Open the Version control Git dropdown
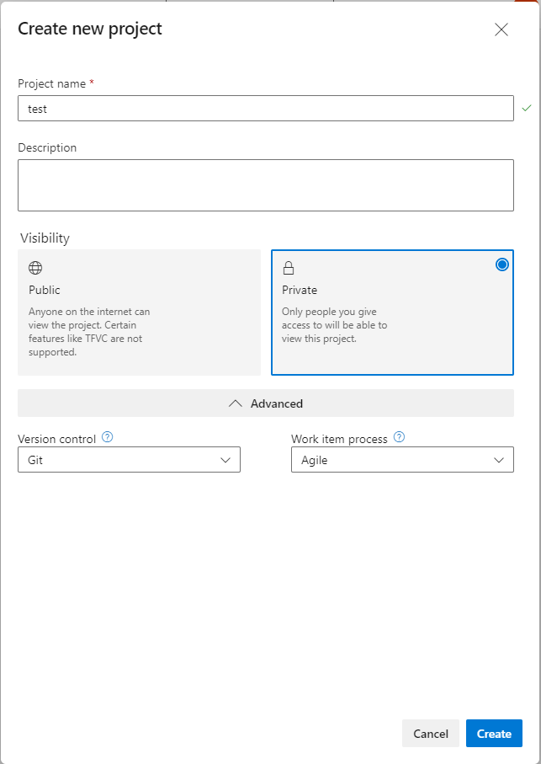 click(x=129, y=460)
